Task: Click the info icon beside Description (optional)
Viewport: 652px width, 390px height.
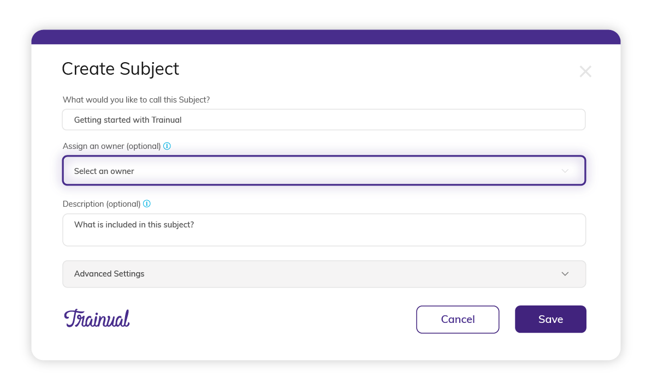Action: (x=146, y=203)
